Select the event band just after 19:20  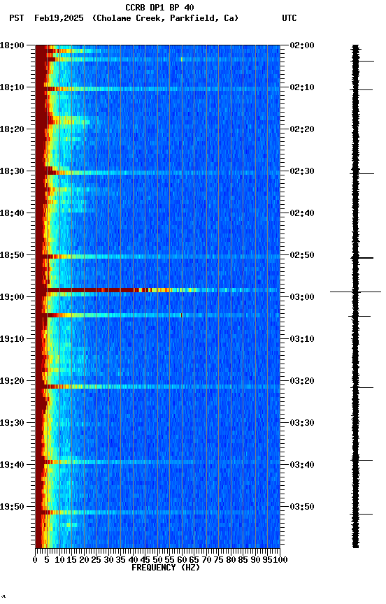pos(157,387)
